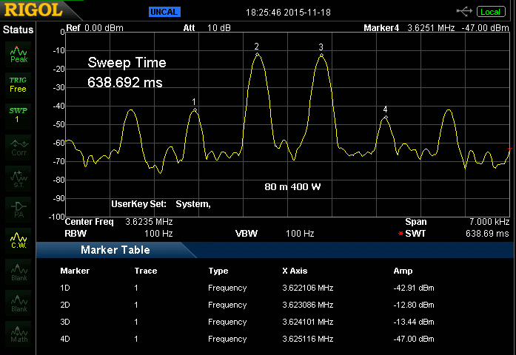Click the Peak status icon
The height and width of the screenshot is (355, 516).
(18, 53)
